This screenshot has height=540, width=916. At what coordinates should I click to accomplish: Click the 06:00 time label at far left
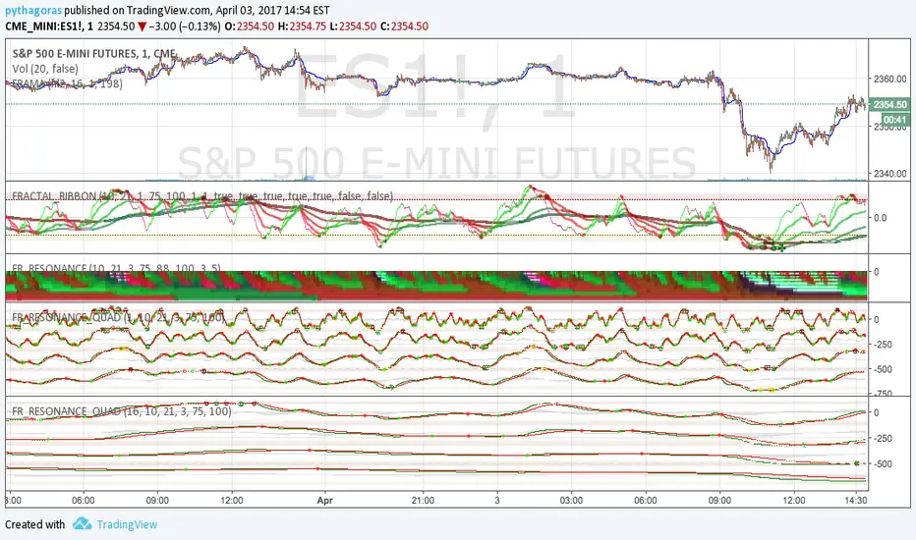click(x=83, y=501)
